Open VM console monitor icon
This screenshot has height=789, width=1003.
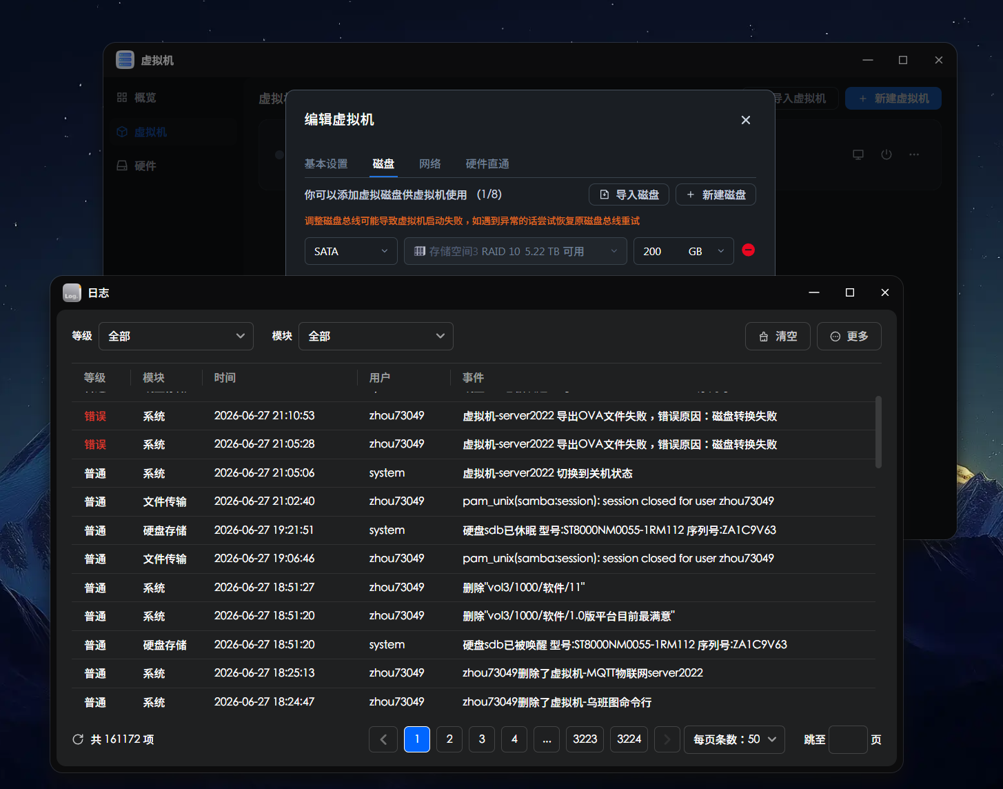pyautogui.click(x=858, y=154)
